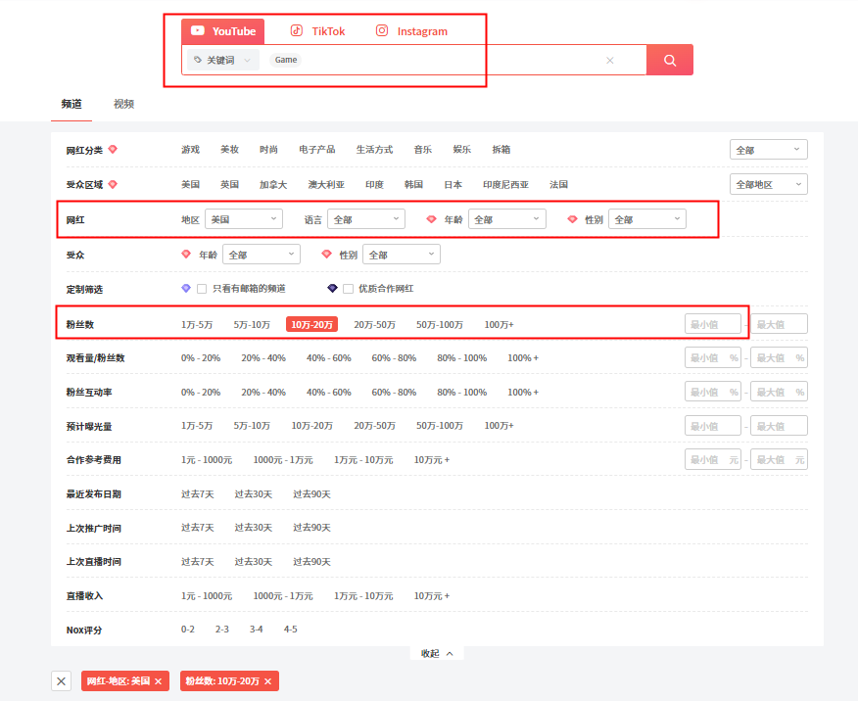Choose 过去30天 for 最近发布日期
Viewport: 858px width, 701px height.
pos(253,493)
